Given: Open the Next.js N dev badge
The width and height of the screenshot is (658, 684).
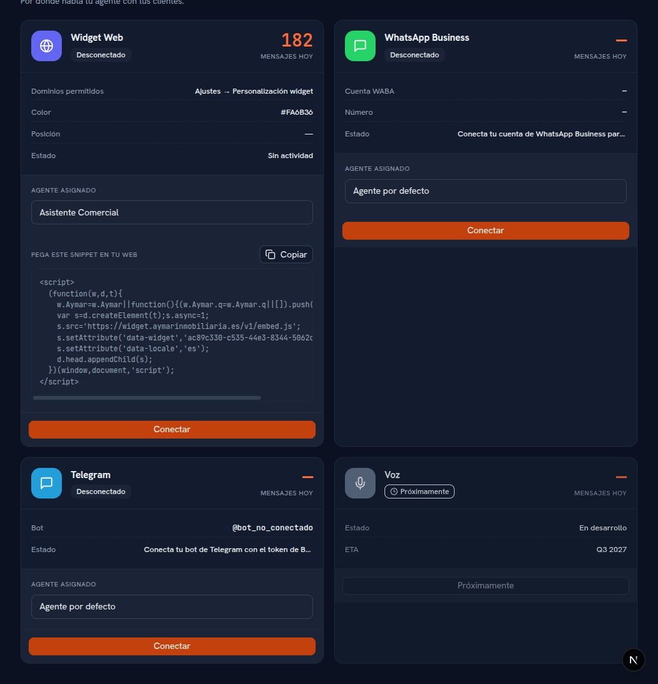Looking at the screenshot, I should point(633,660).
